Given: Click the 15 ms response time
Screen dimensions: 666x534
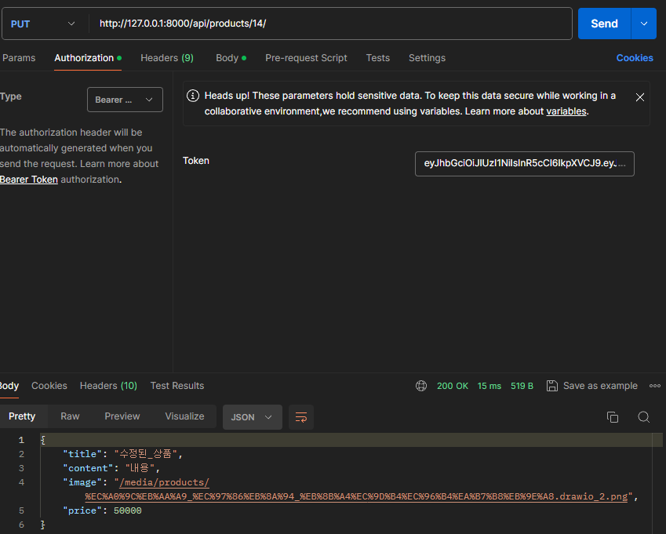Looking at the screenshot, I should pyautogui.click(x=489, y=386).
